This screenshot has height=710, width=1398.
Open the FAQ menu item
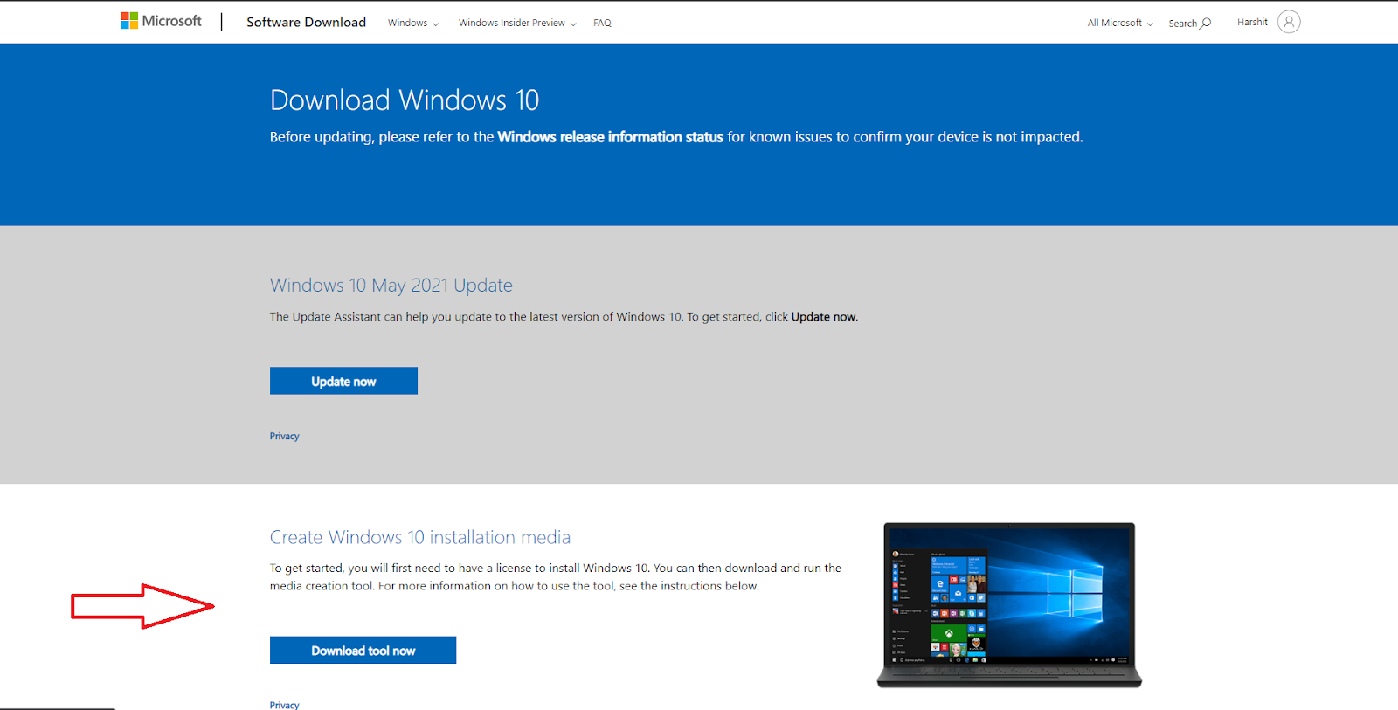point(602,24)
